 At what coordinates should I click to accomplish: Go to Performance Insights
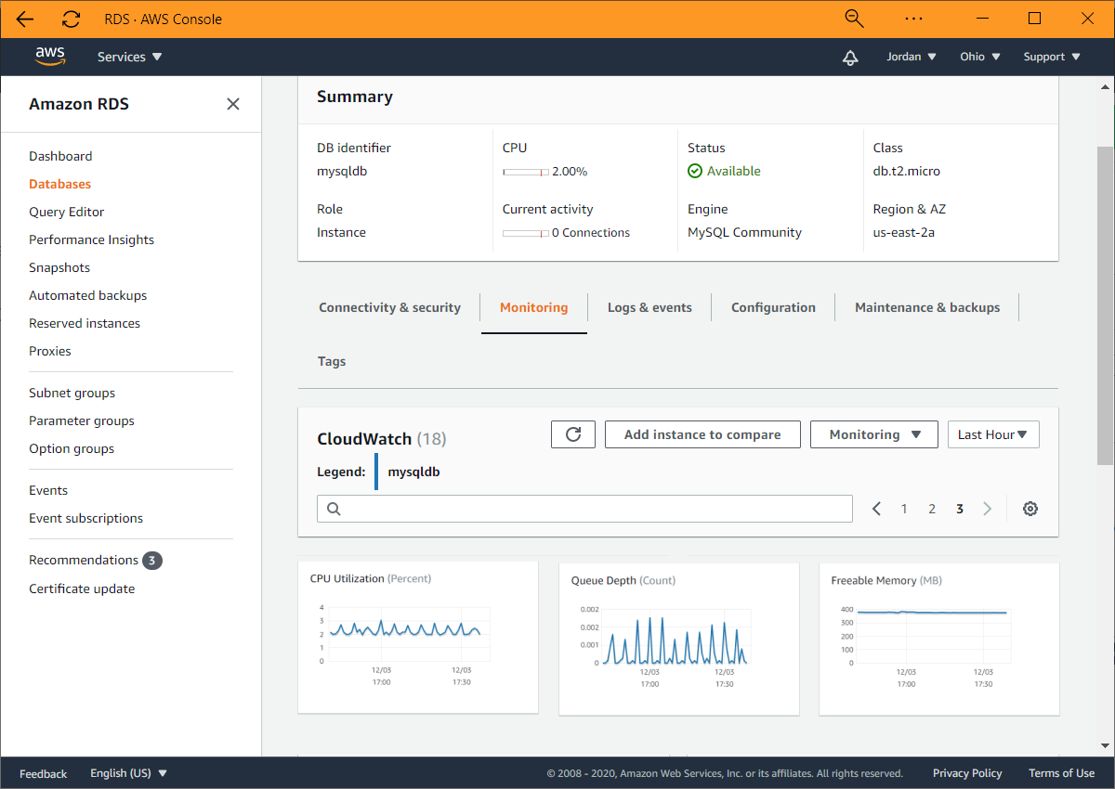pos(91,239)
